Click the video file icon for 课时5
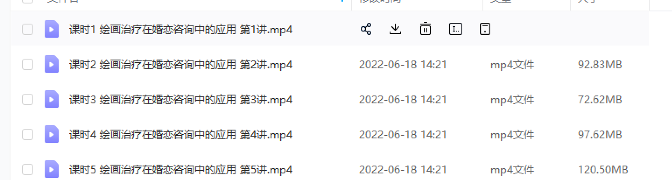This screenshot has height=180, width=672. [x=52, y=169]
